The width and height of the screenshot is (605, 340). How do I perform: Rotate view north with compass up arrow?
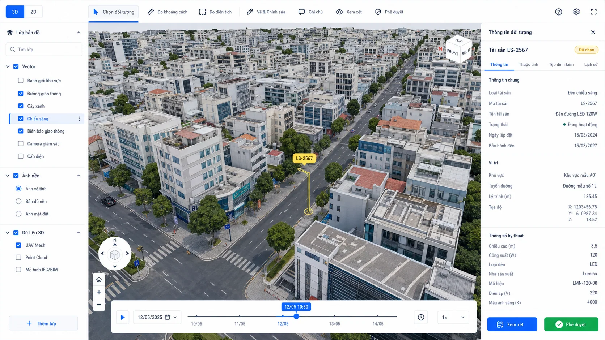click(115, 244)
